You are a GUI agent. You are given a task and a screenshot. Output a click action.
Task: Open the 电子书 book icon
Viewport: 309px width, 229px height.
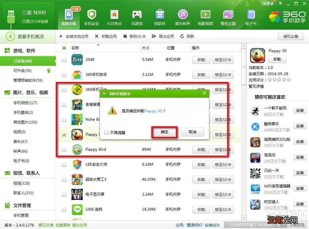click(251, 15)
